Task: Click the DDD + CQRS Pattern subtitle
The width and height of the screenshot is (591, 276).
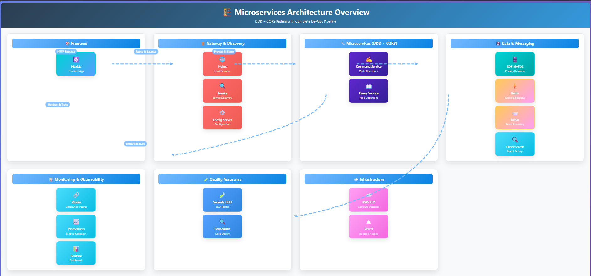Action: pos(295,21)
